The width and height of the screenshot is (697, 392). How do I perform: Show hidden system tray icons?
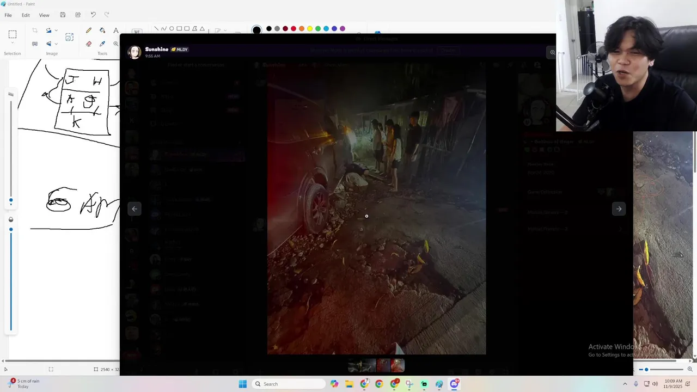click(x=625, y=384)
